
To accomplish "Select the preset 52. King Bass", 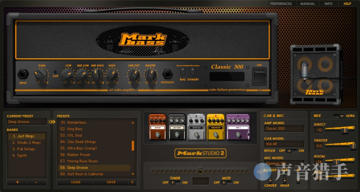I will [94, 129].
